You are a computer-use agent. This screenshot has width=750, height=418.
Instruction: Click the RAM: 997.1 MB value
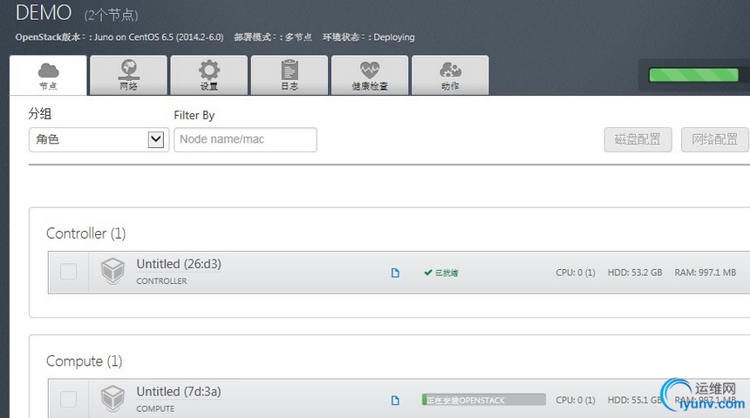(705, 273)
